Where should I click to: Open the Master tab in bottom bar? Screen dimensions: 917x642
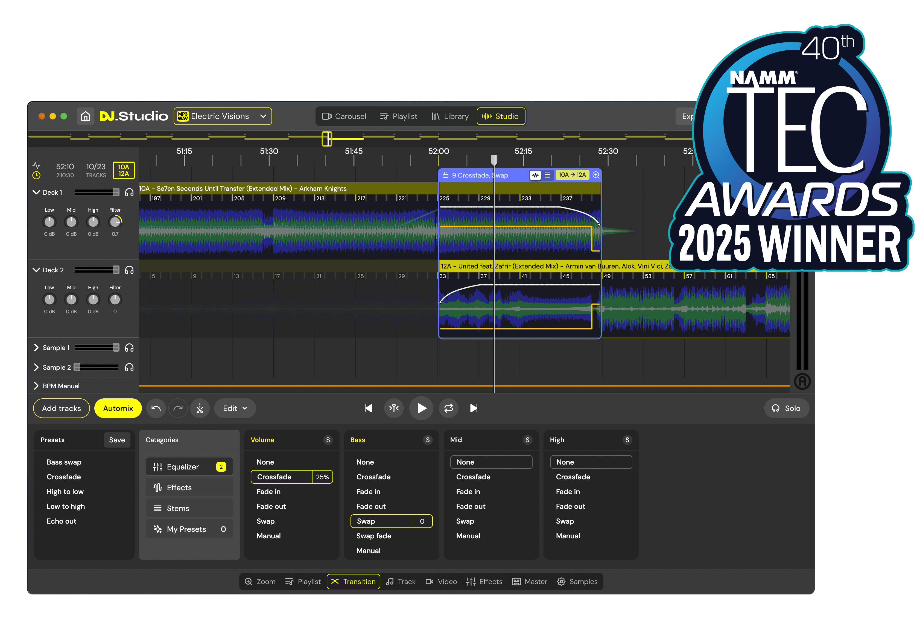point(530,582)
